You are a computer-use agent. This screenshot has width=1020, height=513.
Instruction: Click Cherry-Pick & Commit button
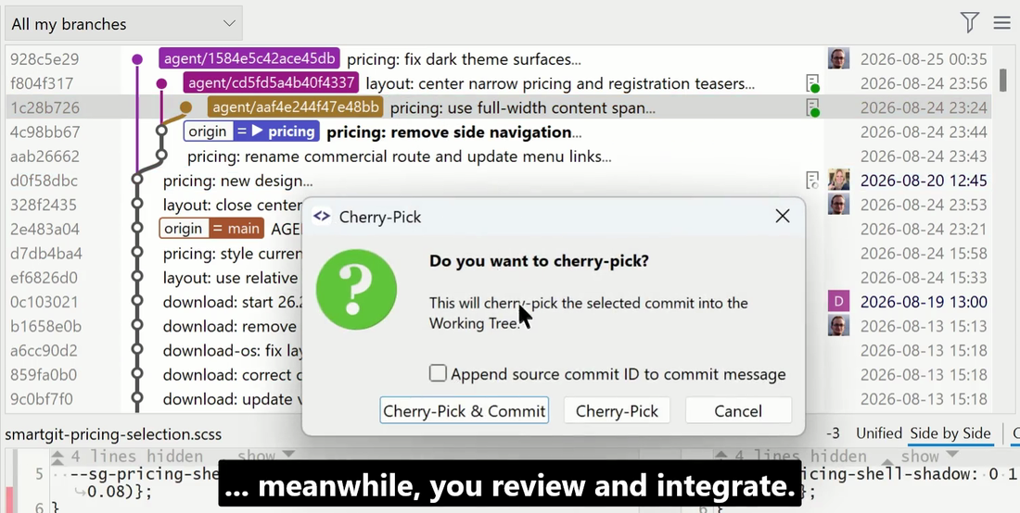(x=464, y=411)
